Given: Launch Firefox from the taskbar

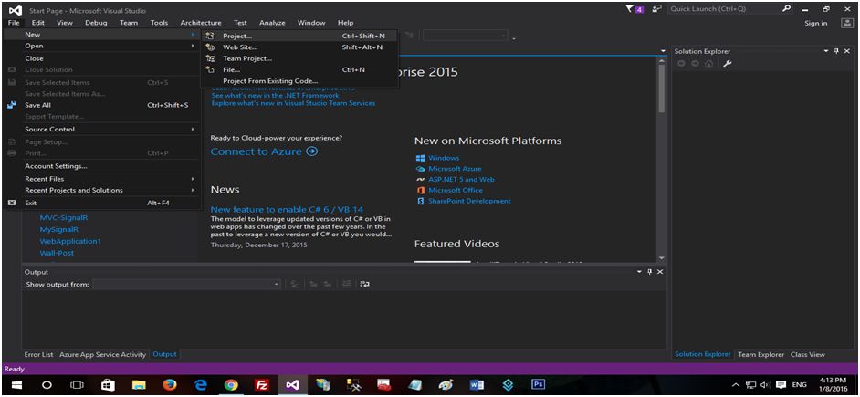Looking at the screenshot, I should coord(170,385).
